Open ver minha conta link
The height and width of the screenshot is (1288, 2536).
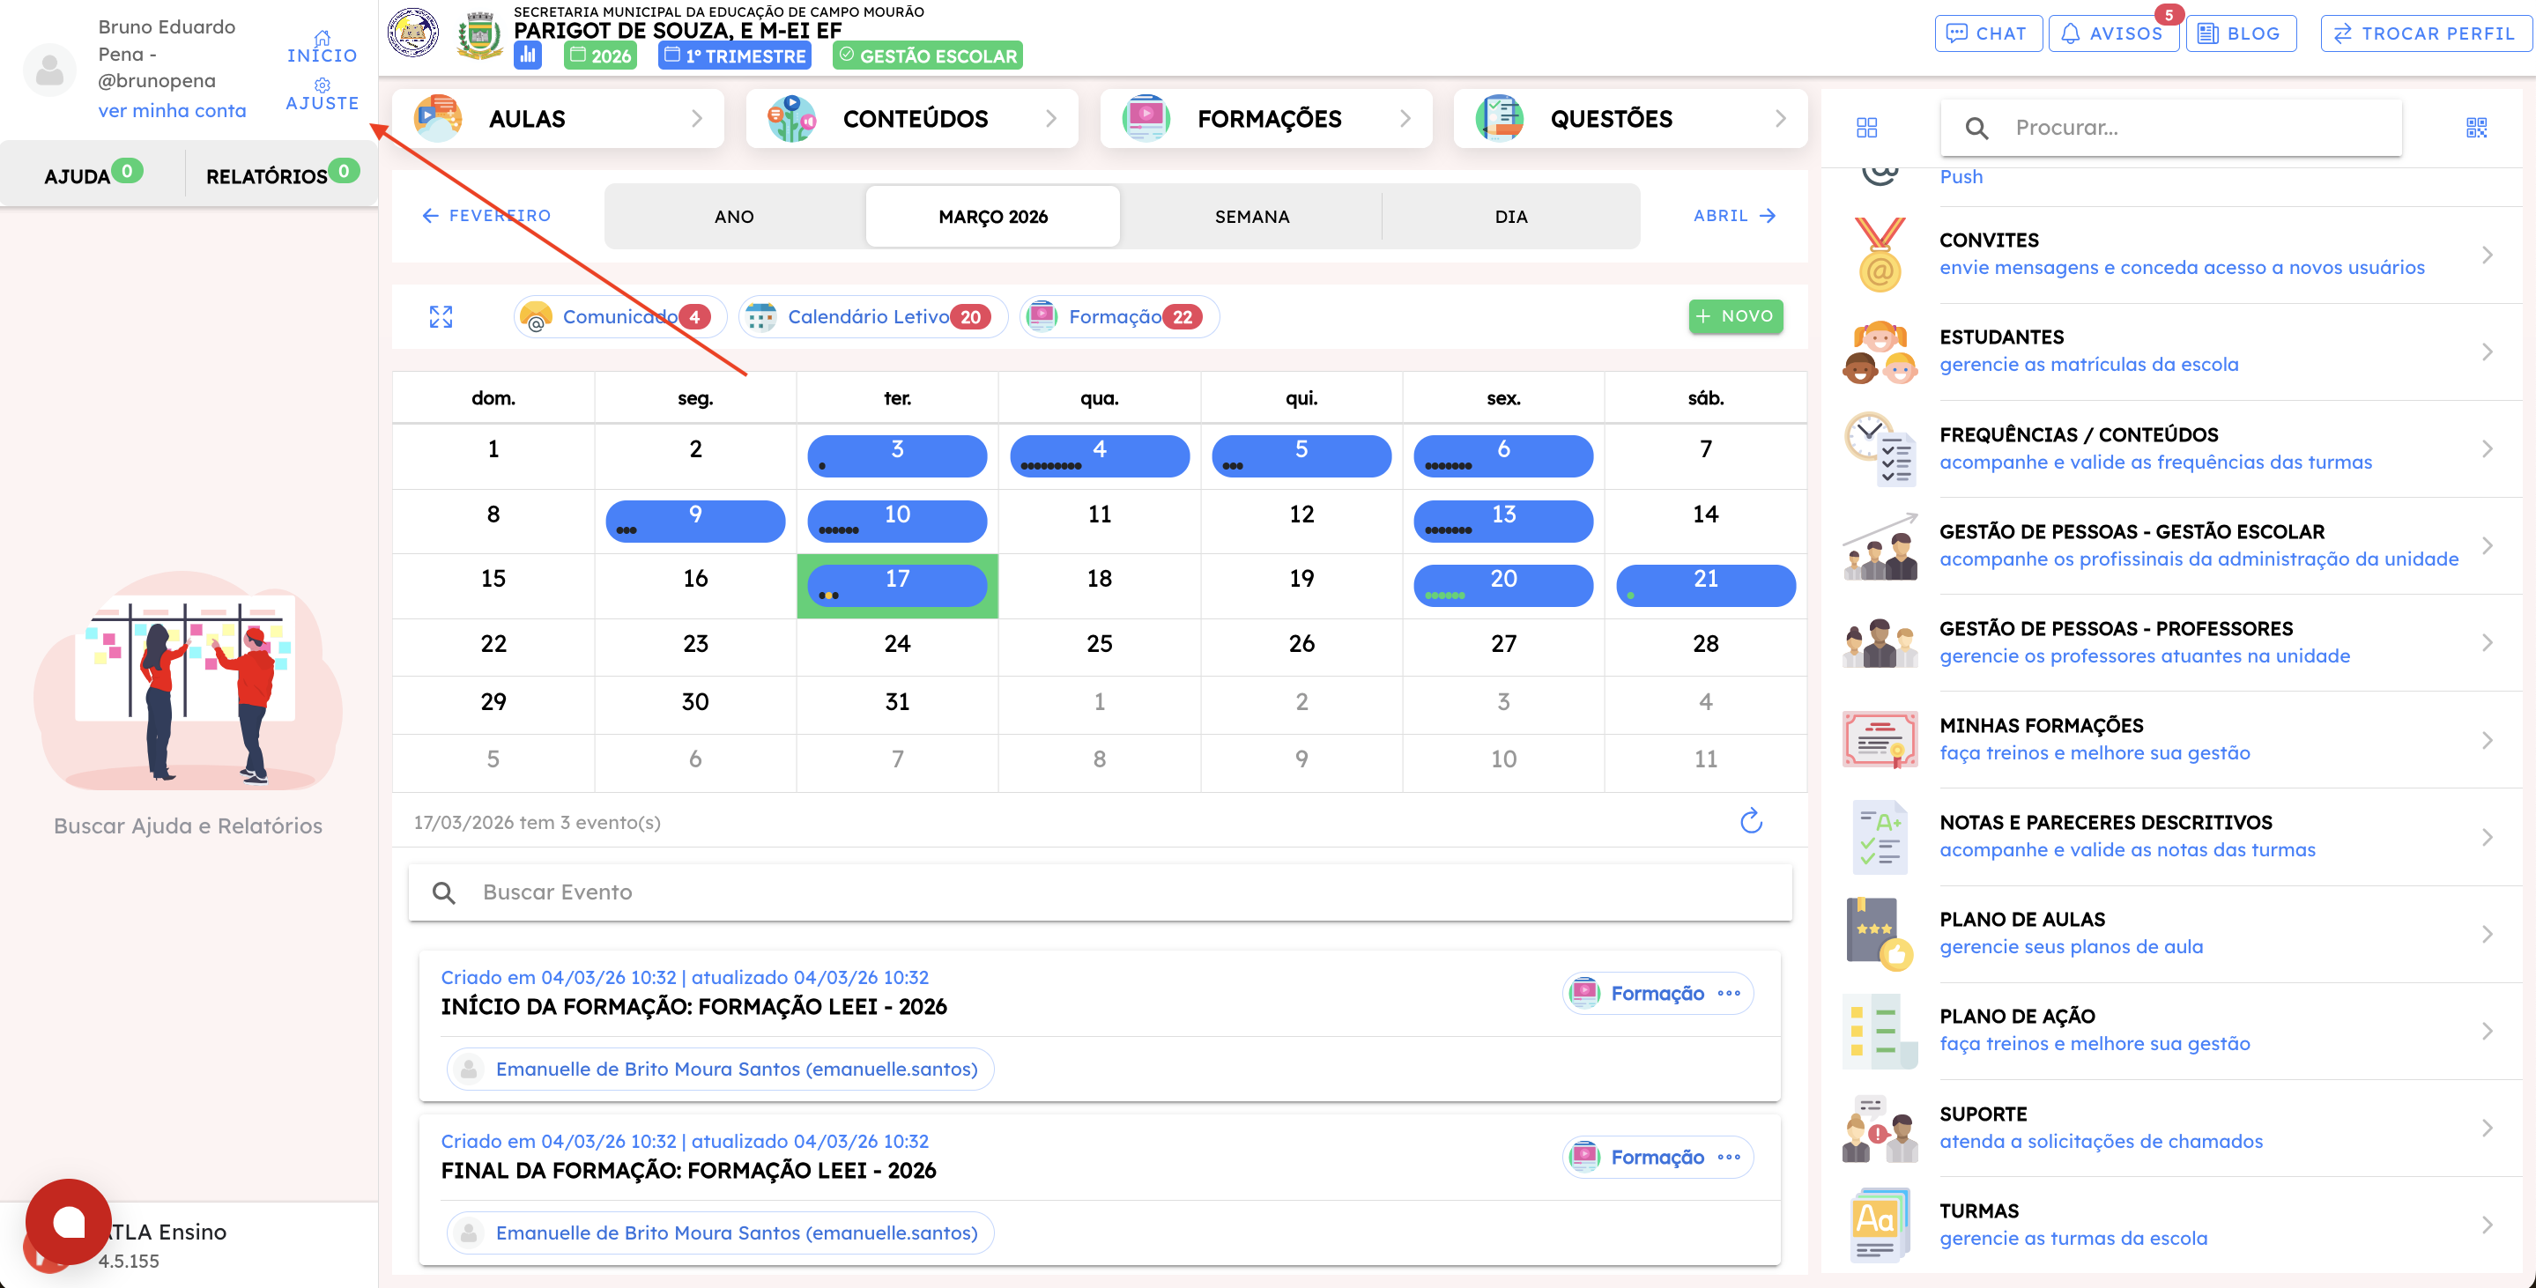[x=173, y=111]
